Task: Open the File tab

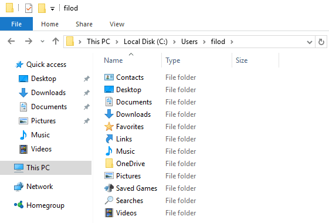Action: point(16,24)
